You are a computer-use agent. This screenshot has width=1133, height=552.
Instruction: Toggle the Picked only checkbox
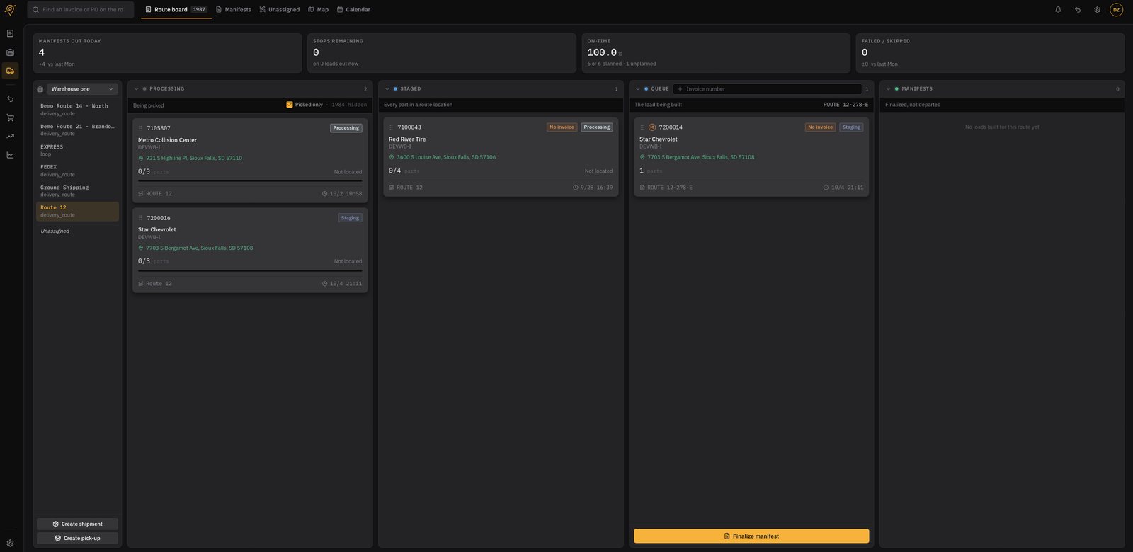point(290,105)
